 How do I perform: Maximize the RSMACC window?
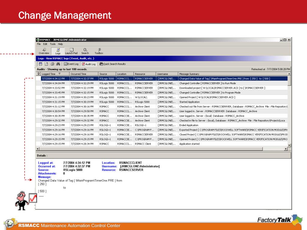pos(285,40)
